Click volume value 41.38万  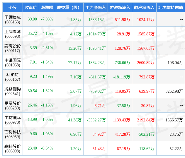coord(75,120)
